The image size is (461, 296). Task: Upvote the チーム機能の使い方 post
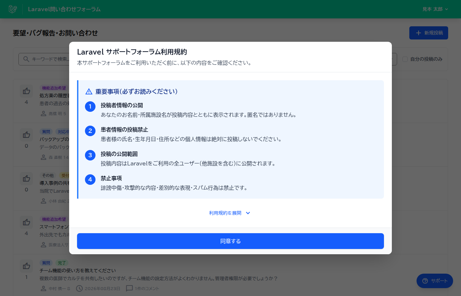coord(26,266)
